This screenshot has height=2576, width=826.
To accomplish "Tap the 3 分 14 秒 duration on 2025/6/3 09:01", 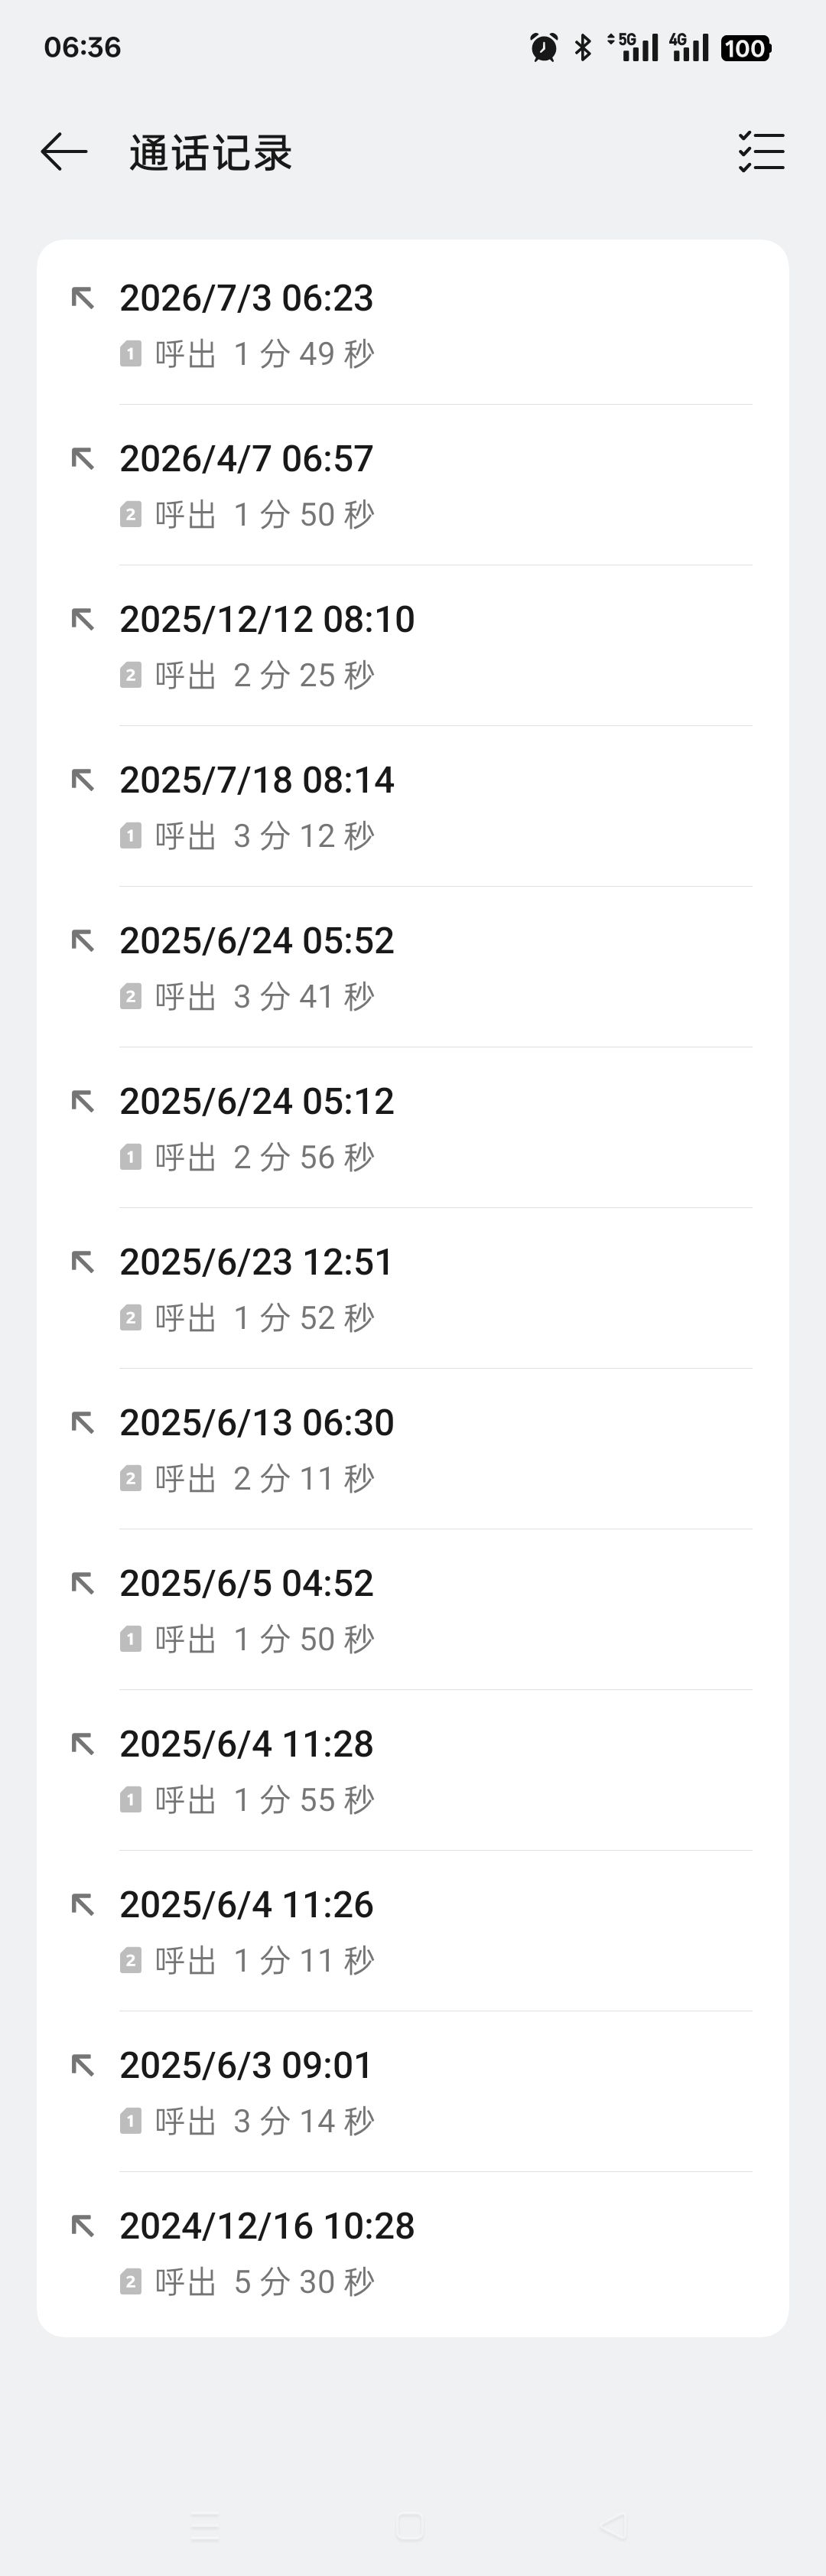I will [304, 2121].
